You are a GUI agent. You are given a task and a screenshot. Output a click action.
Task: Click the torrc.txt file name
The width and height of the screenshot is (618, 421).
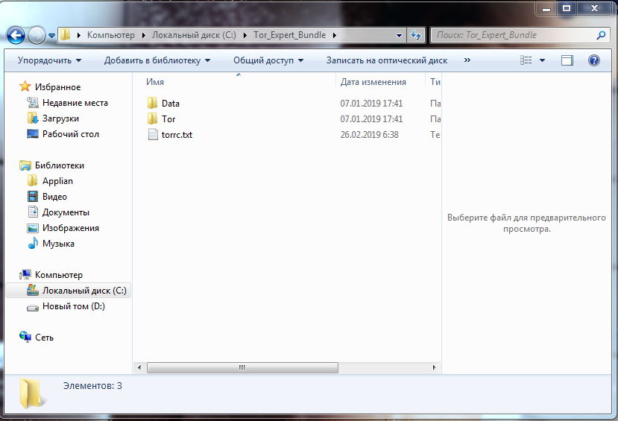(x=177, y=135)
